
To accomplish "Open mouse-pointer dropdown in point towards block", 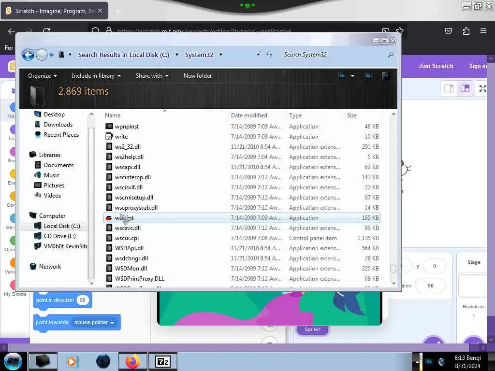I will (x=94, y=322).
